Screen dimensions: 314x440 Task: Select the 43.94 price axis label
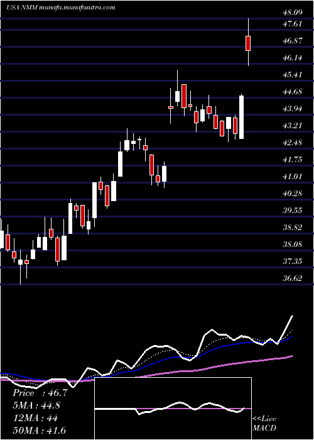pyautogui.click(x=293, y=109)
